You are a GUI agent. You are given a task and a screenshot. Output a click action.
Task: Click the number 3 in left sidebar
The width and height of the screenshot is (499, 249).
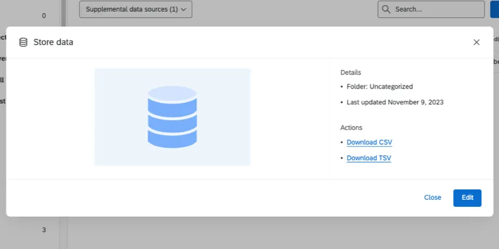44,230
